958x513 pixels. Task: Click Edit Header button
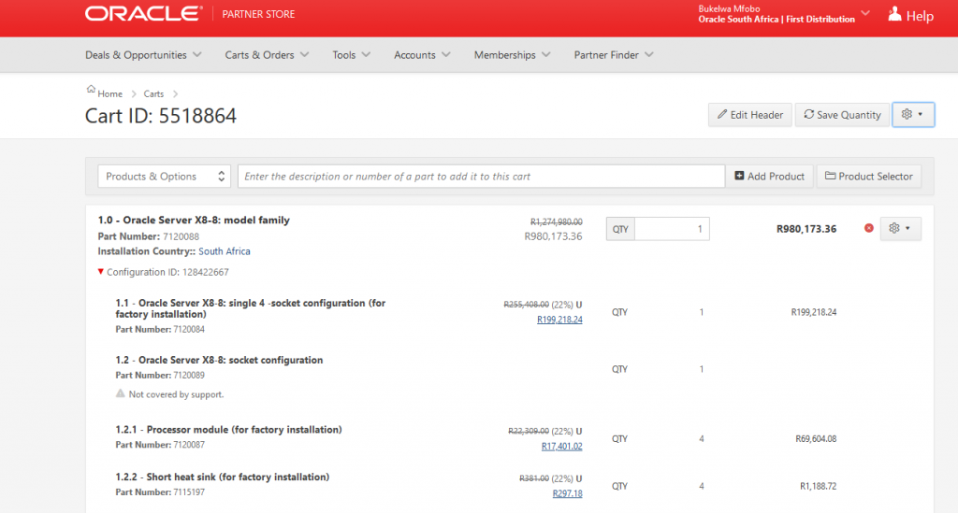click(x=749, y=115)
